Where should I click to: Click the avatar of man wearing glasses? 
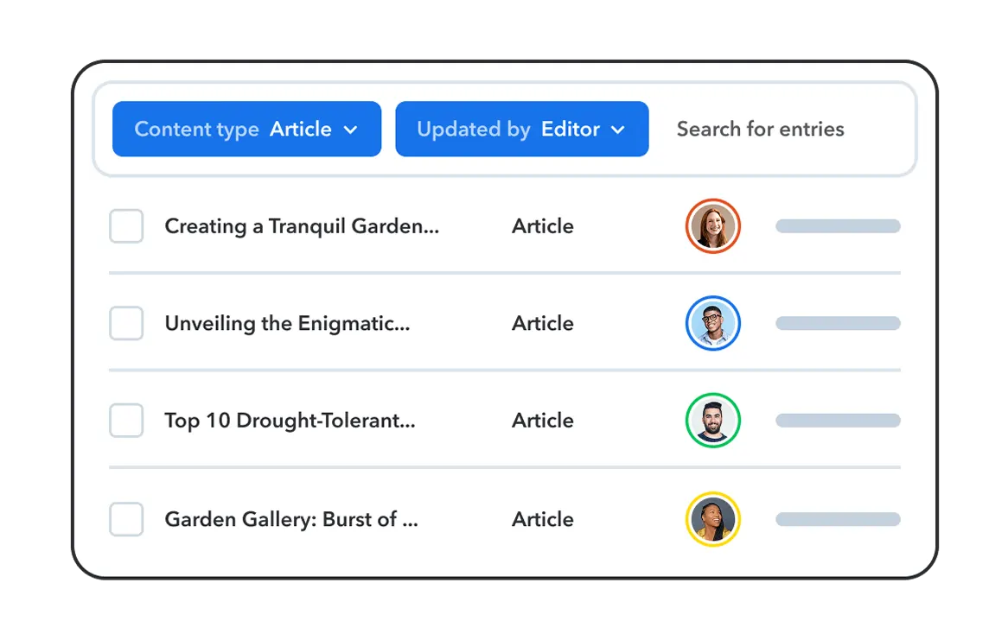click(712, 323)
